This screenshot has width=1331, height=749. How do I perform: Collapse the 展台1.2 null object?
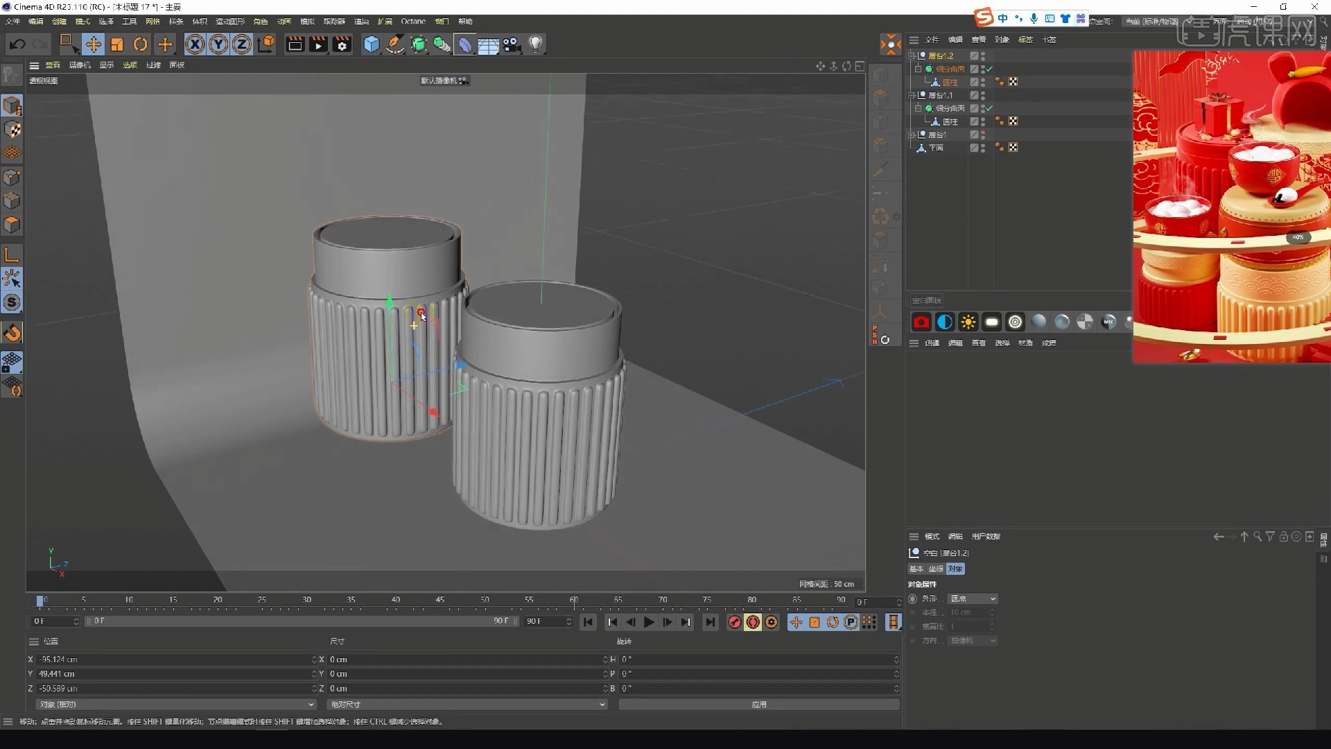(912, 55)
